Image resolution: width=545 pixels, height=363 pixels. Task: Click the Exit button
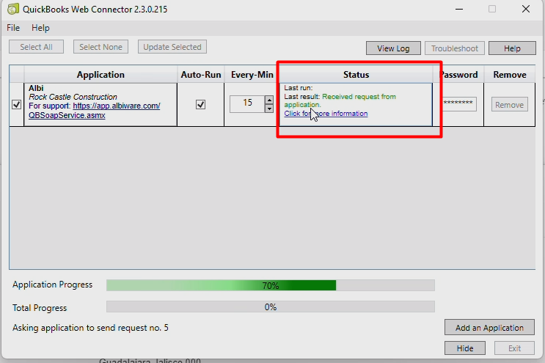[x=514, y=348]
